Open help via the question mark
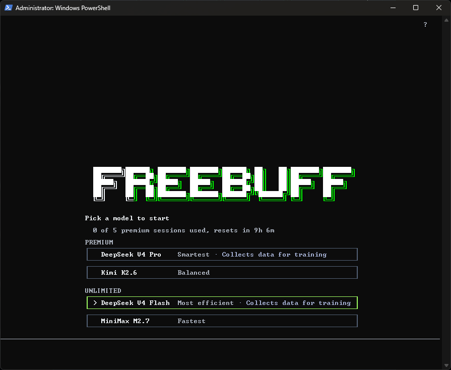The height and width of the screenshot is (370, 451). tap(425, 25)
